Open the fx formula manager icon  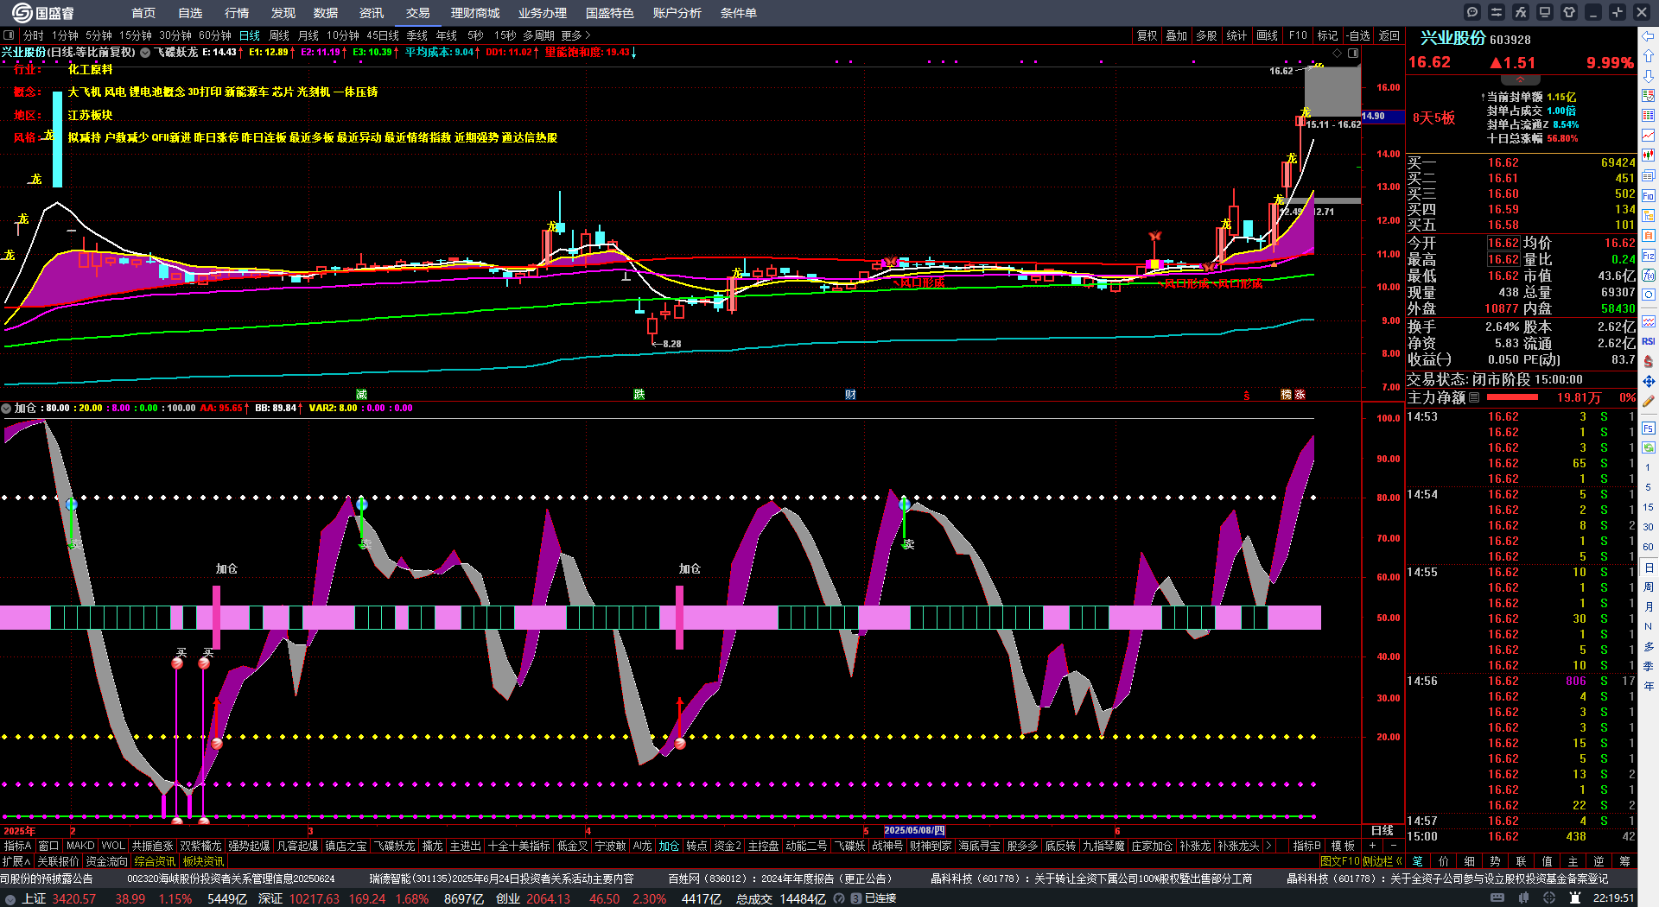(1521, 12)
